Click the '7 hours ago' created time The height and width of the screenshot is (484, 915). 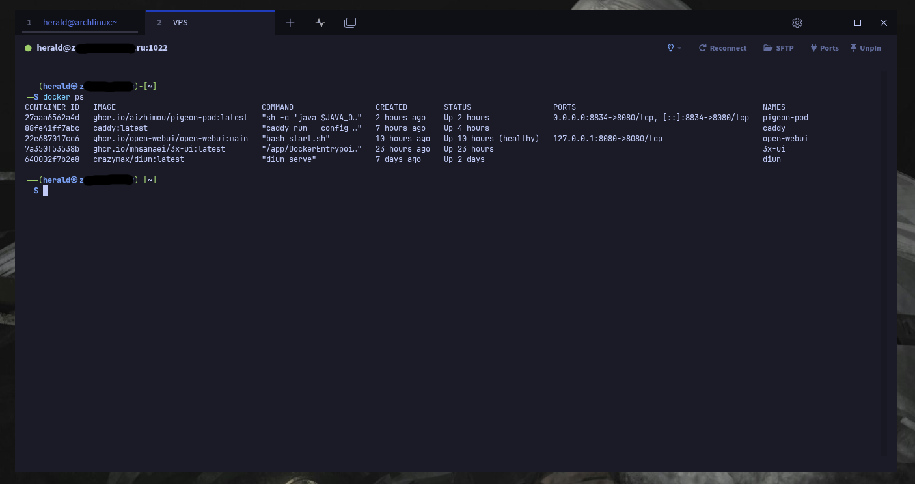[401, 128]
